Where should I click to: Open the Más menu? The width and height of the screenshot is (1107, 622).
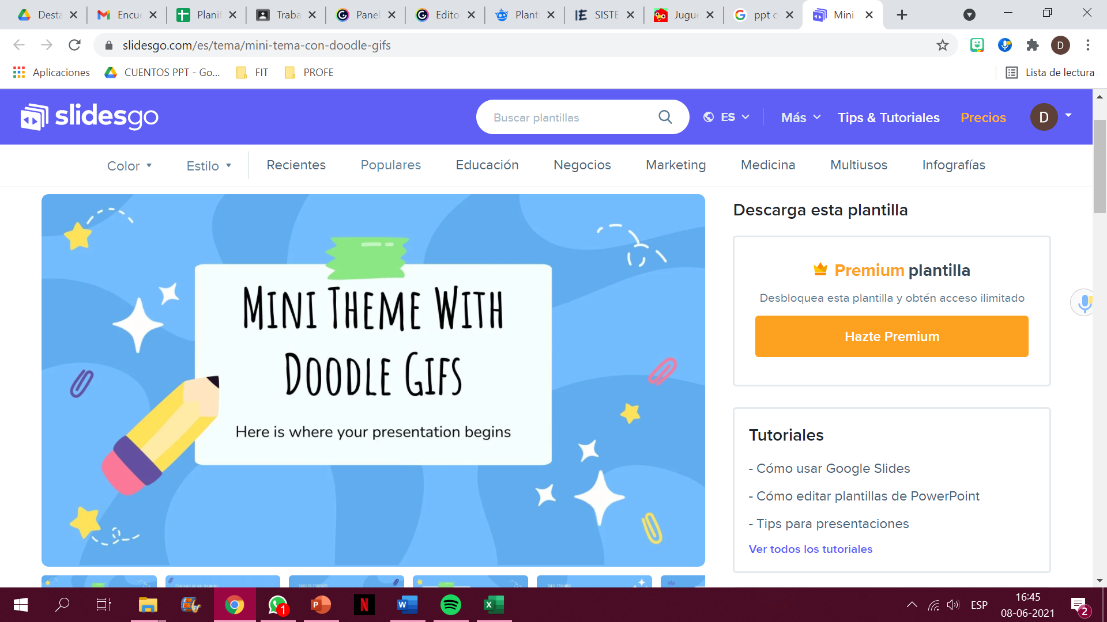tap(800, 117)
